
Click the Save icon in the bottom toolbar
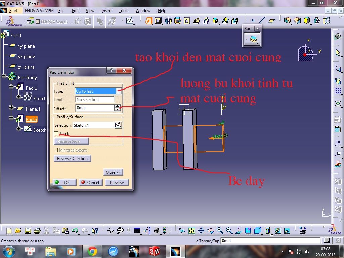point(28,231)
